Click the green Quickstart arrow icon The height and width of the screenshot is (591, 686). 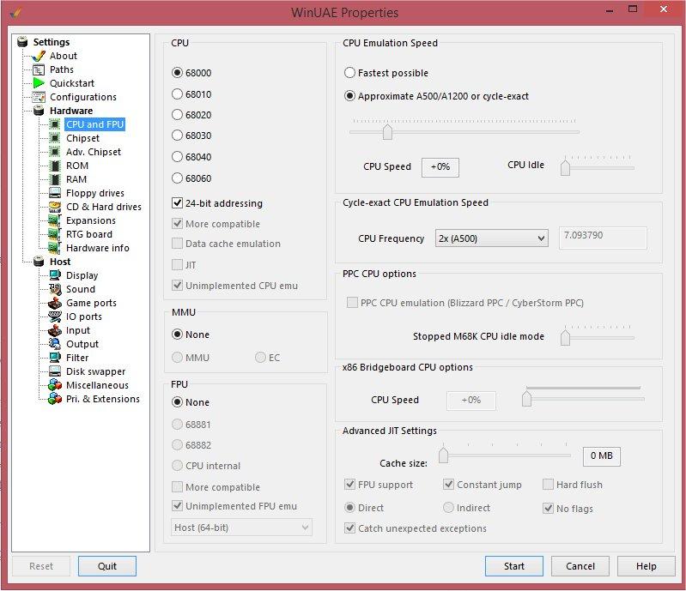(39, 83)
